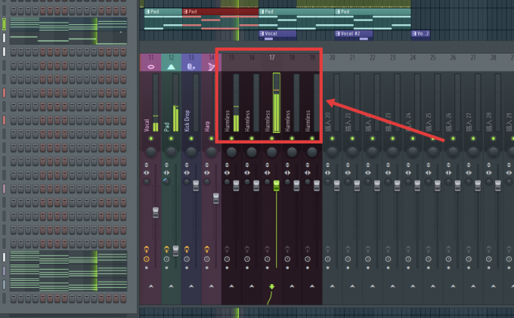Screen dimensions: 514x318
Task: Click the green volume fader on track 17
Action: tap(277, 185)
